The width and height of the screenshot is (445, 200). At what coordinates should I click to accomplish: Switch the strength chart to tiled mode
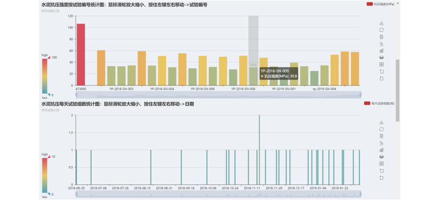click(382, 65)
